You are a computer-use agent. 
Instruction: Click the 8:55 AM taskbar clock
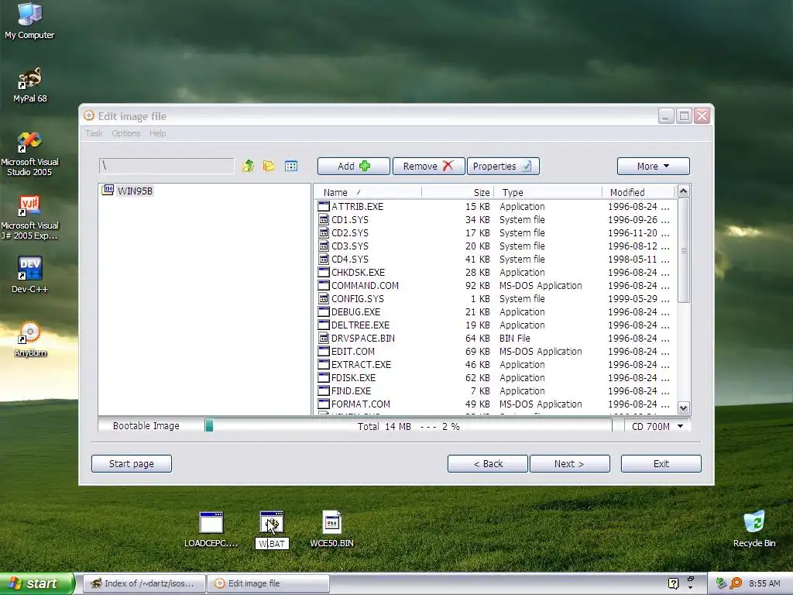tap(764, 583)
